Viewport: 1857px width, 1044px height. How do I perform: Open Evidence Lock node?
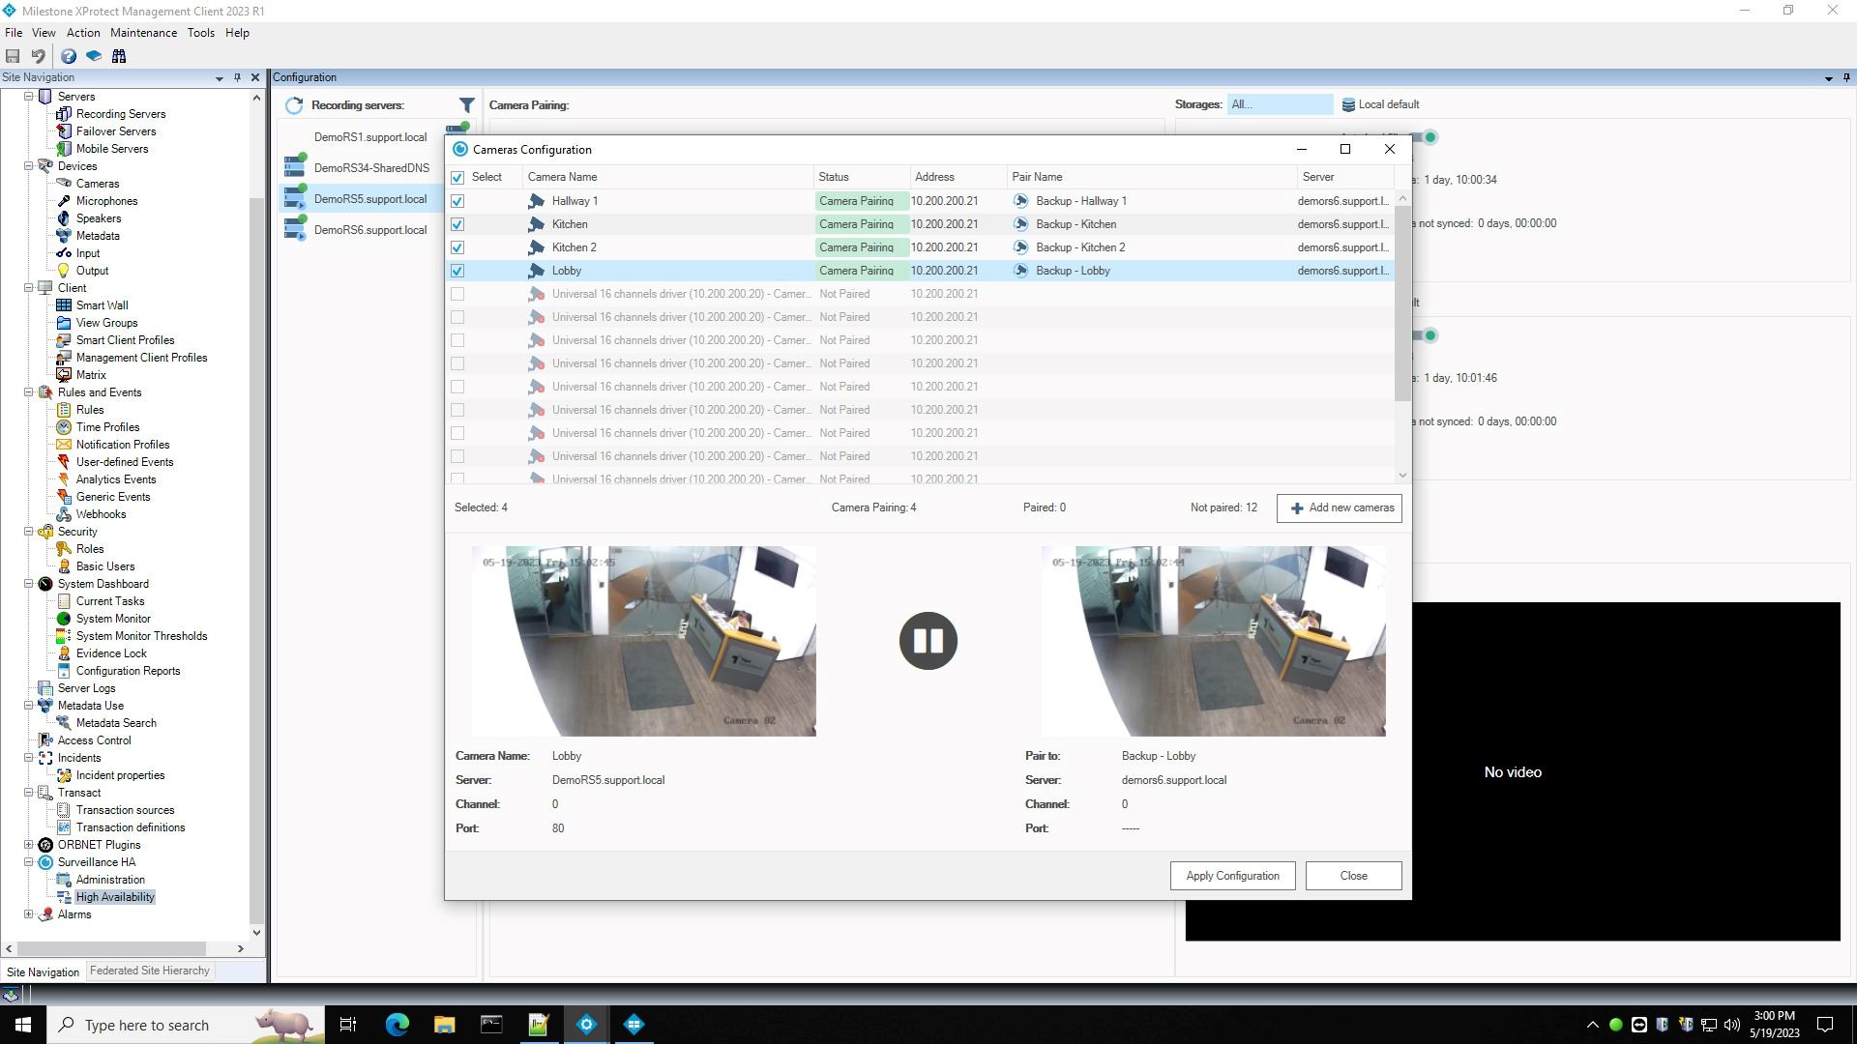[111, 653]
